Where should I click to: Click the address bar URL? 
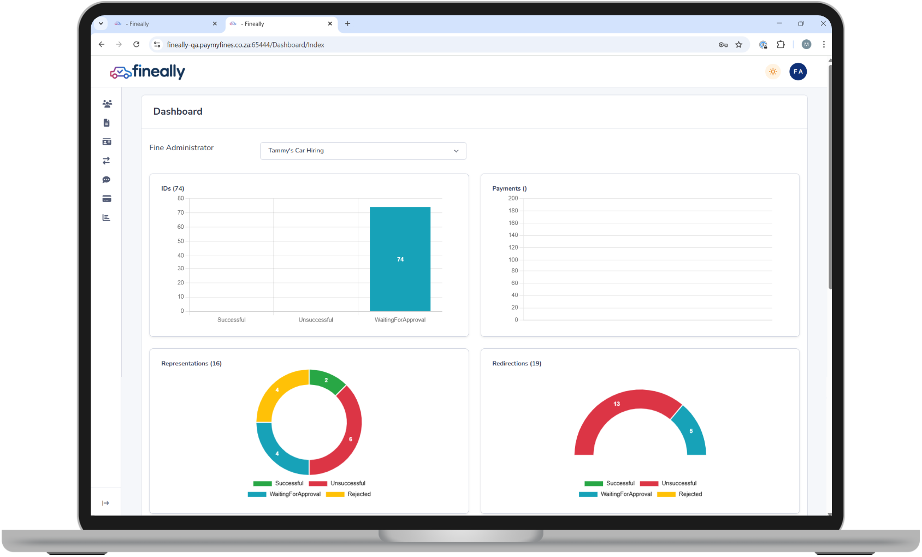coord(245,45)
